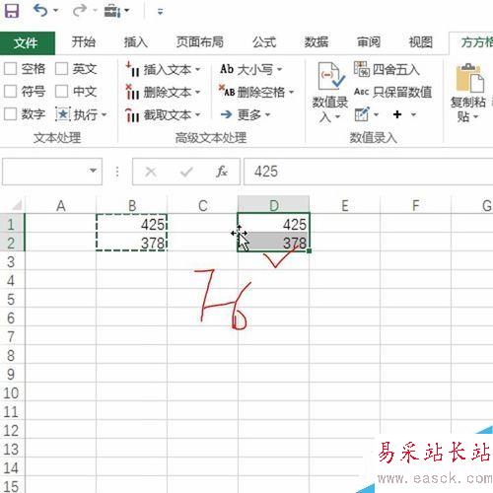Tick the 空格 checkbox
This screenshot has width=493, height=493.
pyautogui.click(x=10, y=69)
